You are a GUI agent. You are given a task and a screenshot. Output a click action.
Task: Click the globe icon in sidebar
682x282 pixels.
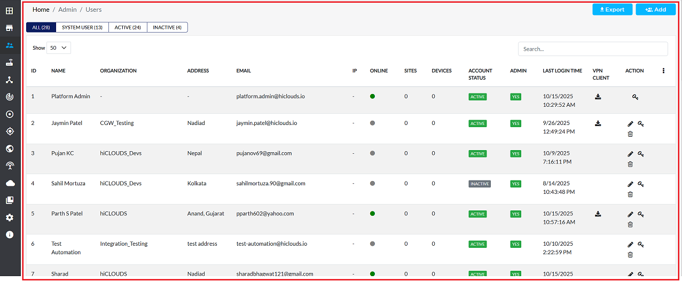[10, 148]
